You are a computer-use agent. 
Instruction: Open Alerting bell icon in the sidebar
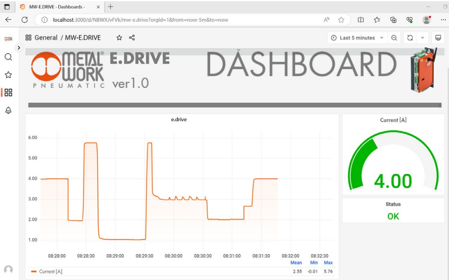tap(8, 111)
